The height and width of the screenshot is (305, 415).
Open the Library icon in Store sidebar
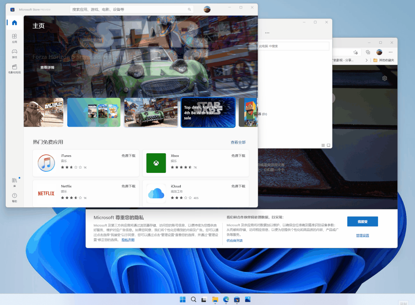(x=15, y=182)
